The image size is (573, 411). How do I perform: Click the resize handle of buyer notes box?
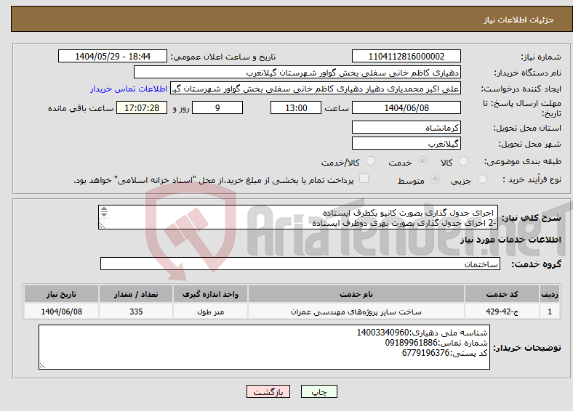[x=42, y=366]
